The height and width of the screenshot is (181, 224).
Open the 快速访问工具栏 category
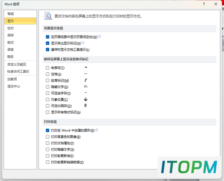pyautogui.click(x=20, y=72)
